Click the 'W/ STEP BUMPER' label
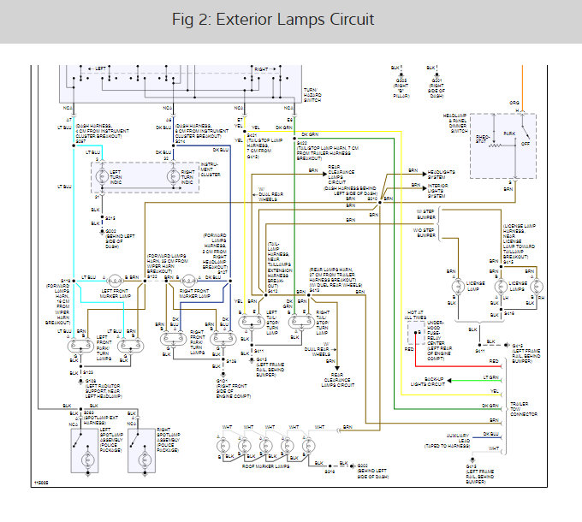The width and height of the screenshot is (582, 522). pyautogui.click(x=426, y=214)
